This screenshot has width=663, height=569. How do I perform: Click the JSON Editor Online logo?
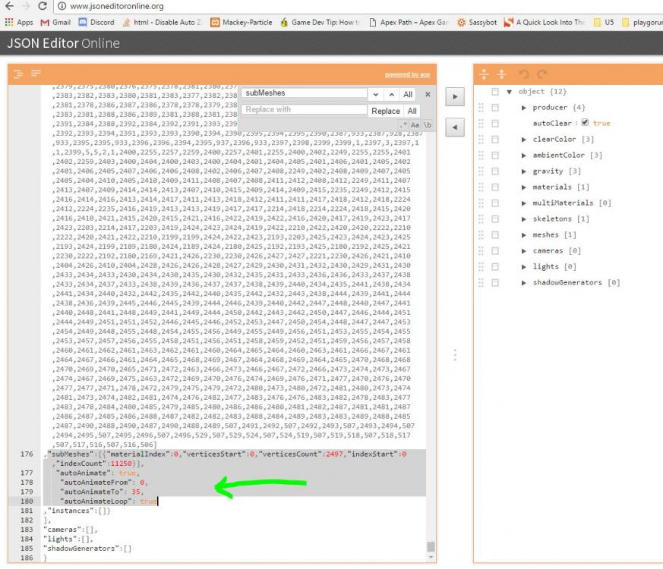click(64, 43)
